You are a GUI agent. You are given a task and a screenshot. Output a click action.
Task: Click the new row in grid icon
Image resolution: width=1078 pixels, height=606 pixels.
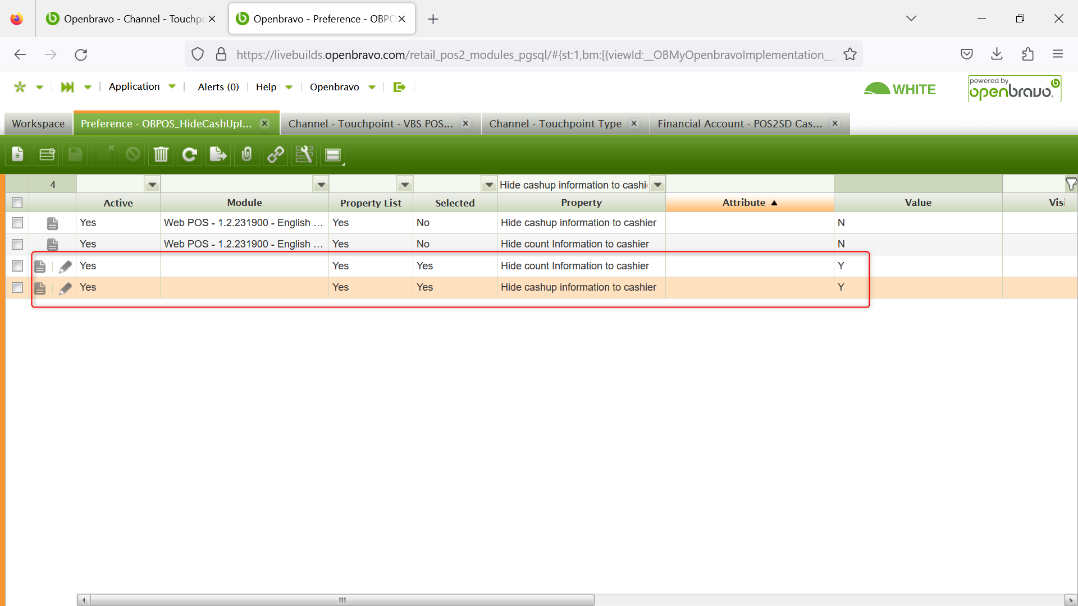(47, 154)
